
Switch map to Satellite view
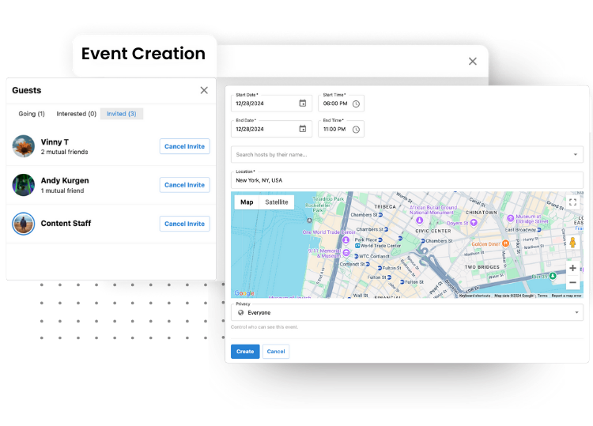[277, 202]
